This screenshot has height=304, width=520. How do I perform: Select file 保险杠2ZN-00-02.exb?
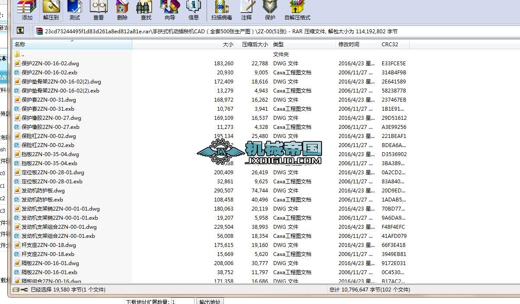(x=48, y=145)
